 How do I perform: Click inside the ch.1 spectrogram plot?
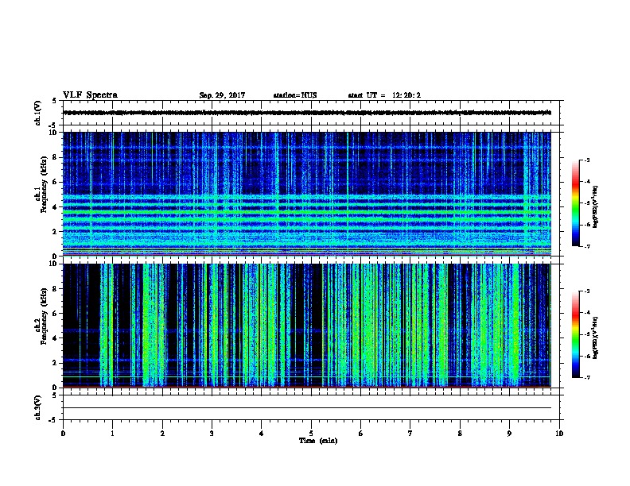pos(307,194)
